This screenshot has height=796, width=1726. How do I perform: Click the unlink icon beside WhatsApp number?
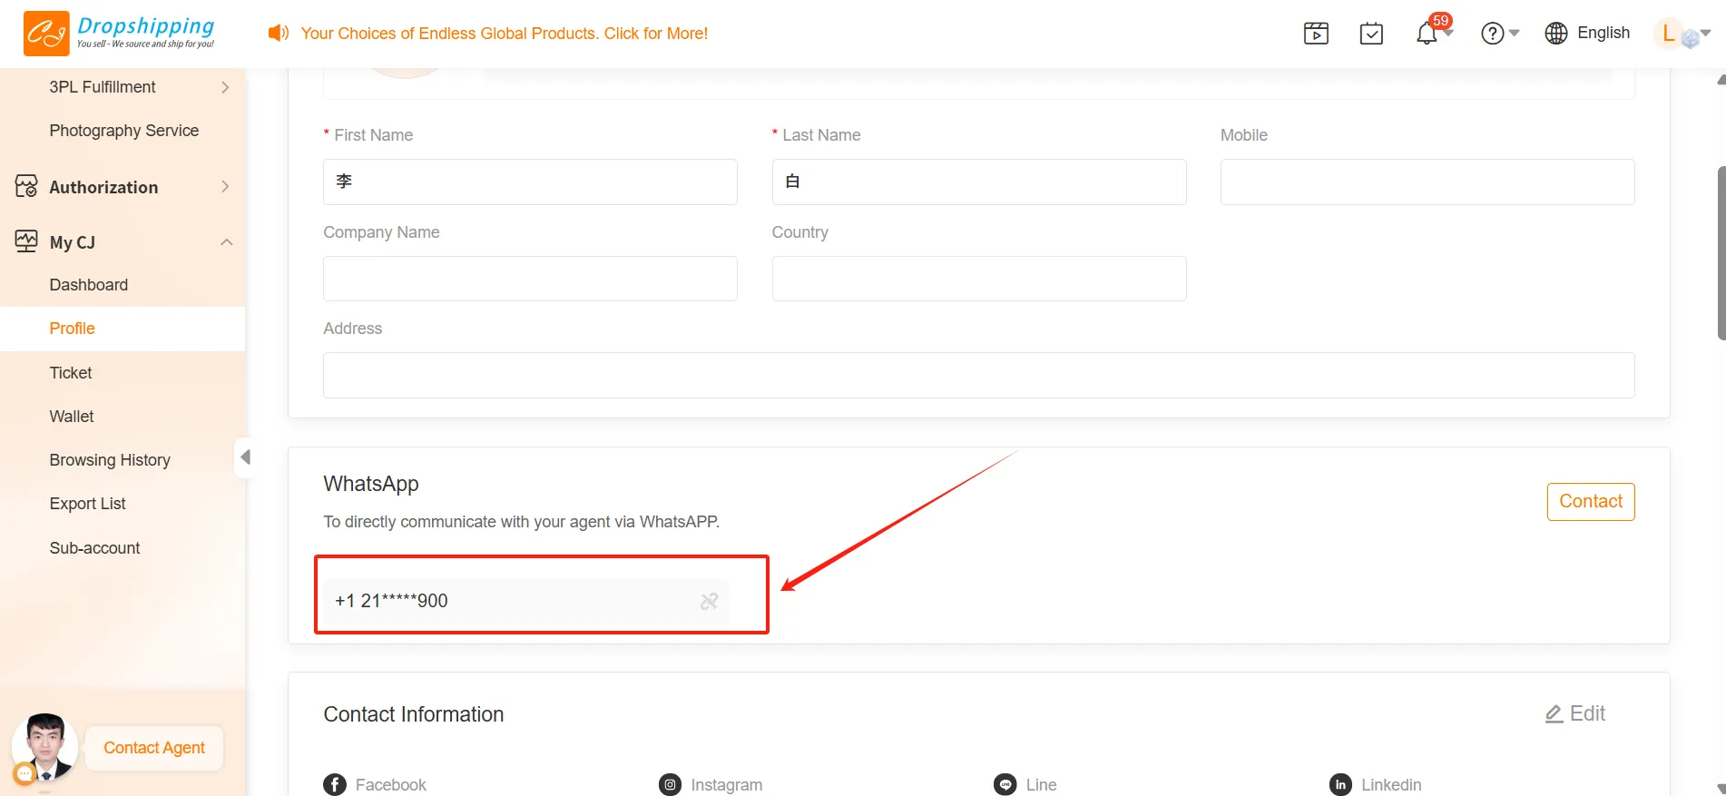click(709, 601)
